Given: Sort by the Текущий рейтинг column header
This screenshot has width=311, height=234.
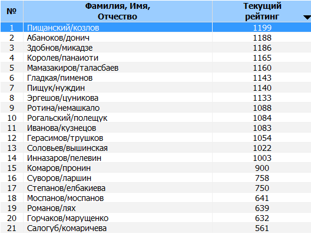Looking at the screenshot, I should 262,11.
